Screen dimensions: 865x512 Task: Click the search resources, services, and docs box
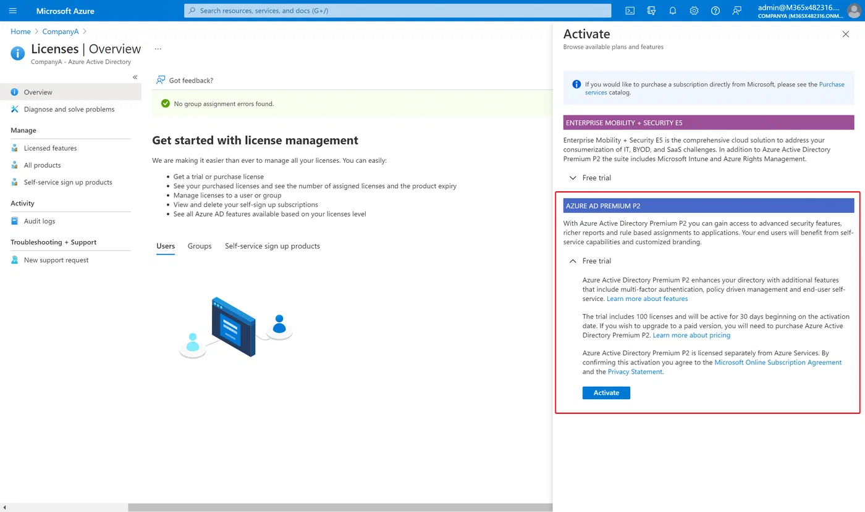(x=397, y=10)
